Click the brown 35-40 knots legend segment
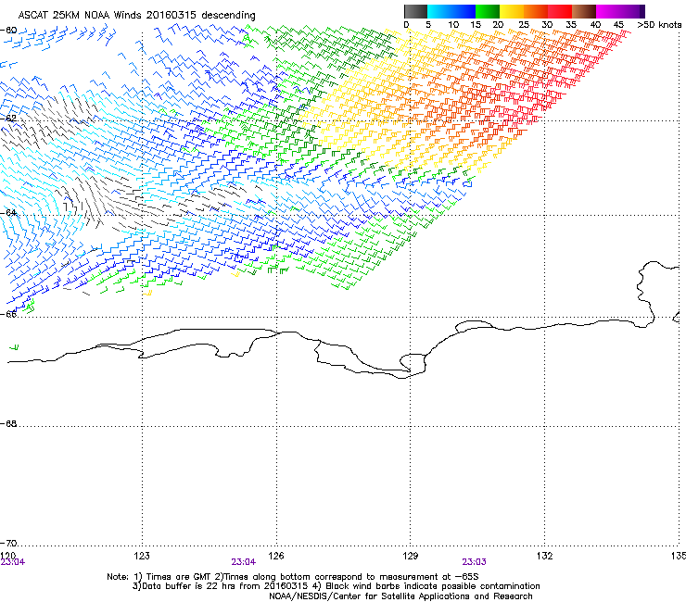 (x=584, y=11)
